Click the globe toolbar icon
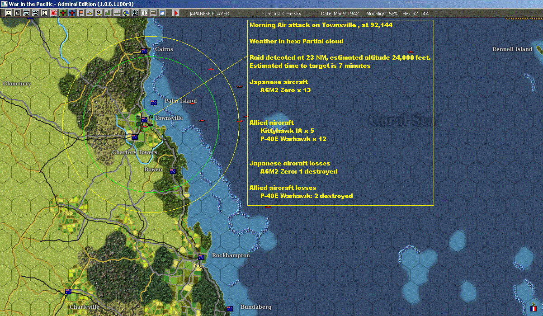The image size is (543, 316). [126, 13]
